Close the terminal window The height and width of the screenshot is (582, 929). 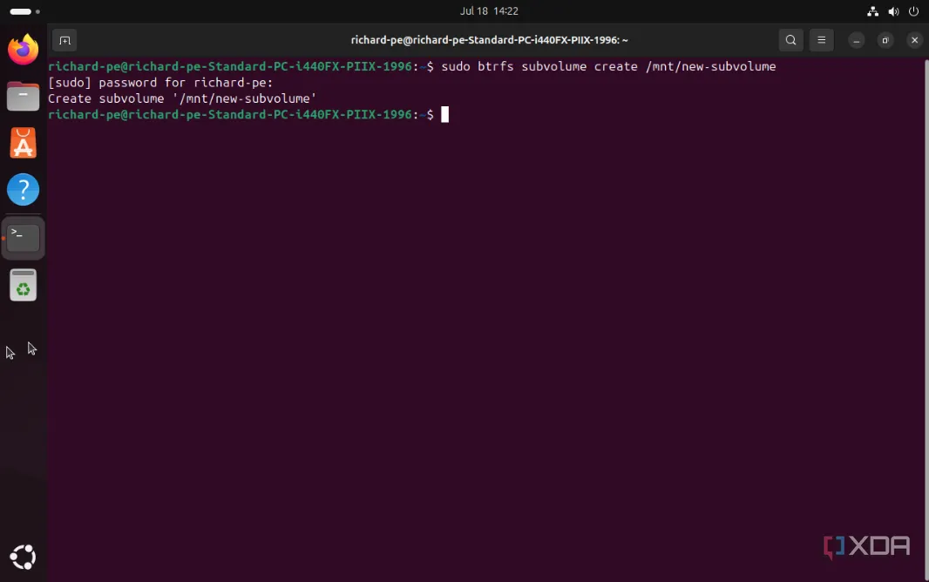(x=914, y=40)
